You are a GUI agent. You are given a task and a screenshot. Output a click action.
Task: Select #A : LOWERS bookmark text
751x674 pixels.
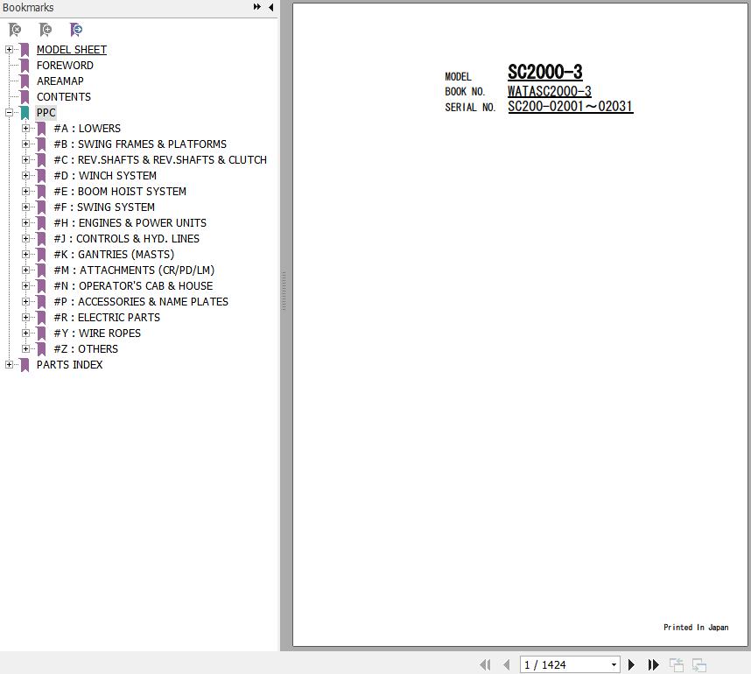click(x=88, y=129)
